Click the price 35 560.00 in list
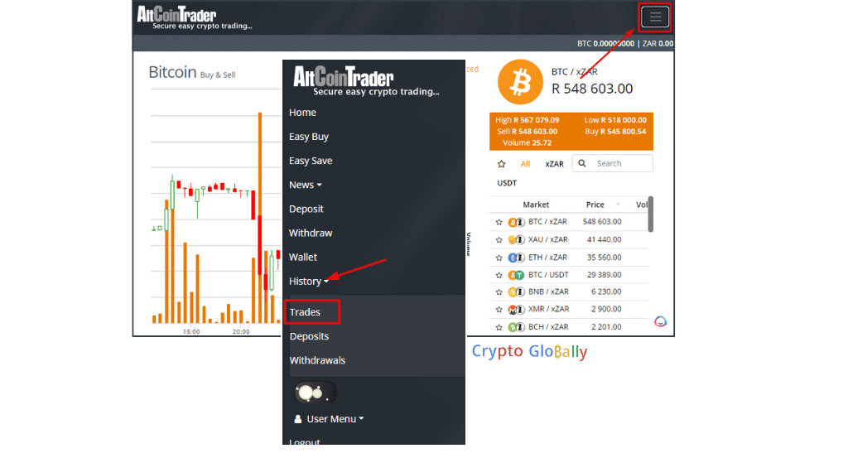This screenshot has height=458, width=848. coord(604,258)
